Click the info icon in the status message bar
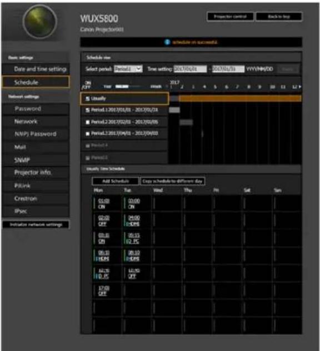The height and width of the screenshot is (351, 320). pos(167,42)
